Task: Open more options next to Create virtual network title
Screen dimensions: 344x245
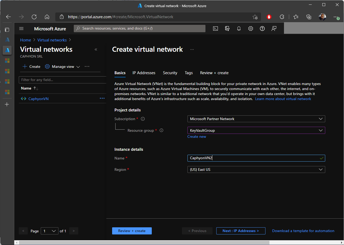Action: (x=192, y=49)
